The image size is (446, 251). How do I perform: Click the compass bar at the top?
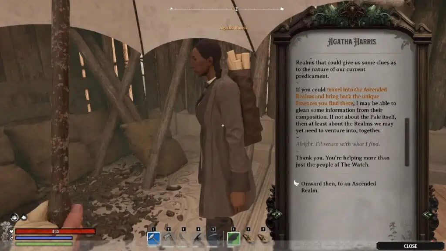click(x=226, y=9)
